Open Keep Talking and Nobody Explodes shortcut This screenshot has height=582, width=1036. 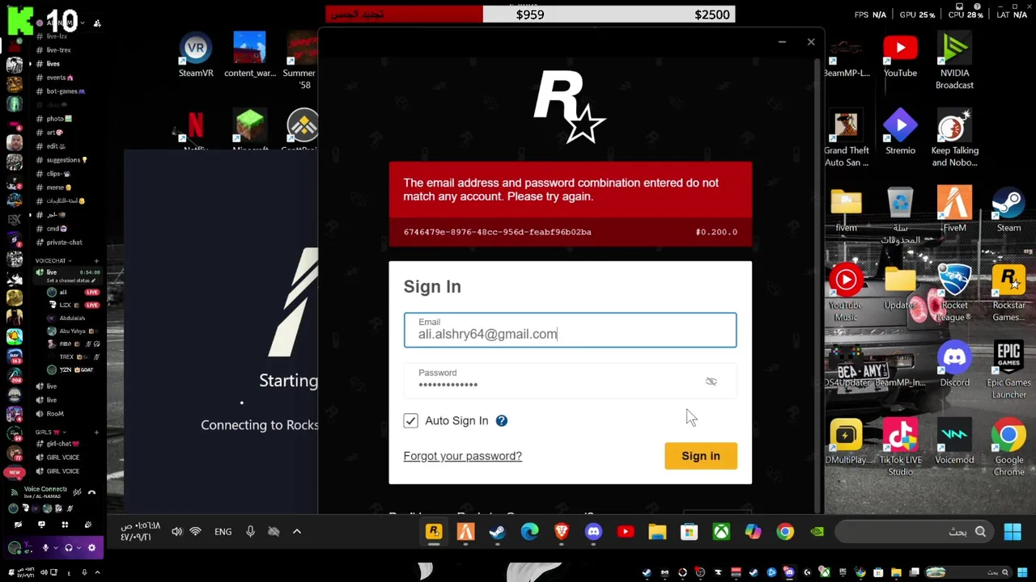pyautogui.click(x=955, y=139)
